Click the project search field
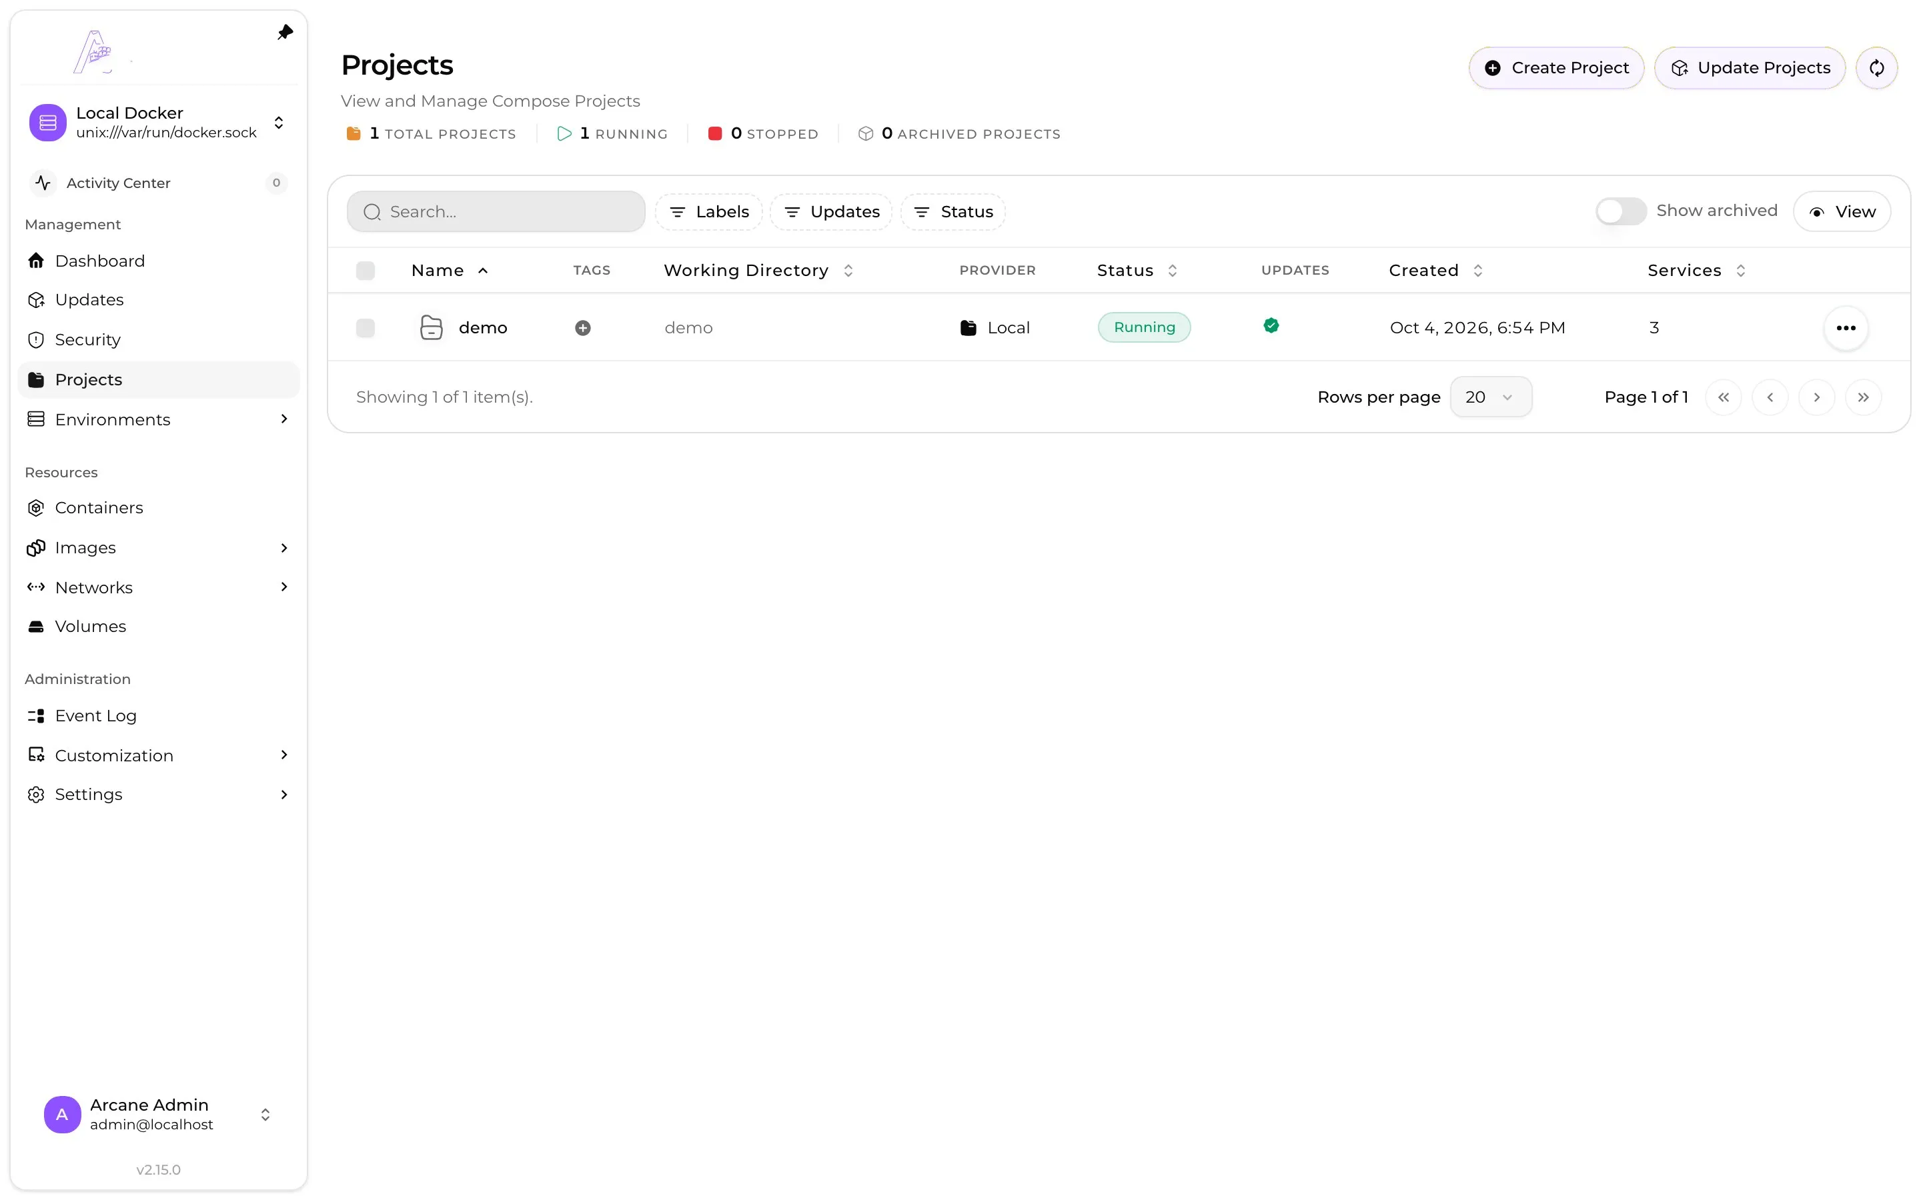Screen dimensions: 1921x1200 pos(496,212)
